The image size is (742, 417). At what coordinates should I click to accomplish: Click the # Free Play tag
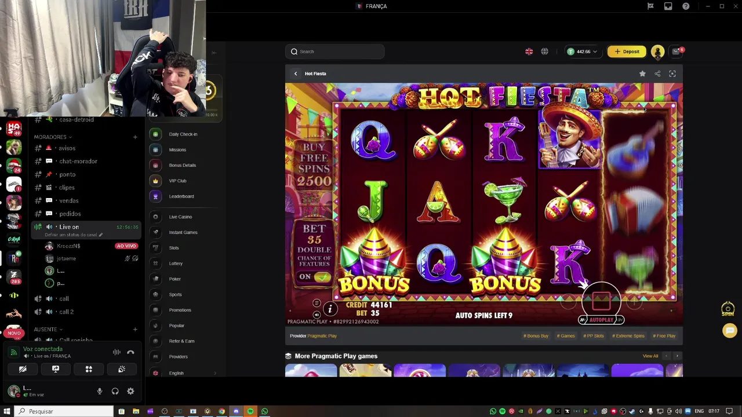click(664, 336)
